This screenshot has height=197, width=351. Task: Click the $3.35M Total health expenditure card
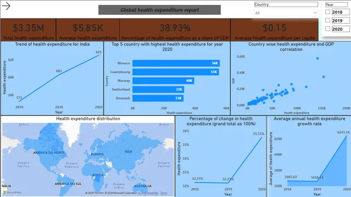pyautogui.click(x=29, y=30)
